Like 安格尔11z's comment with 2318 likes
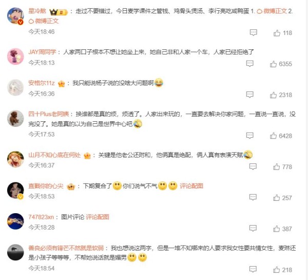Image resolution: width=308 pixels, height=280 pixels. tap(273, 95)
